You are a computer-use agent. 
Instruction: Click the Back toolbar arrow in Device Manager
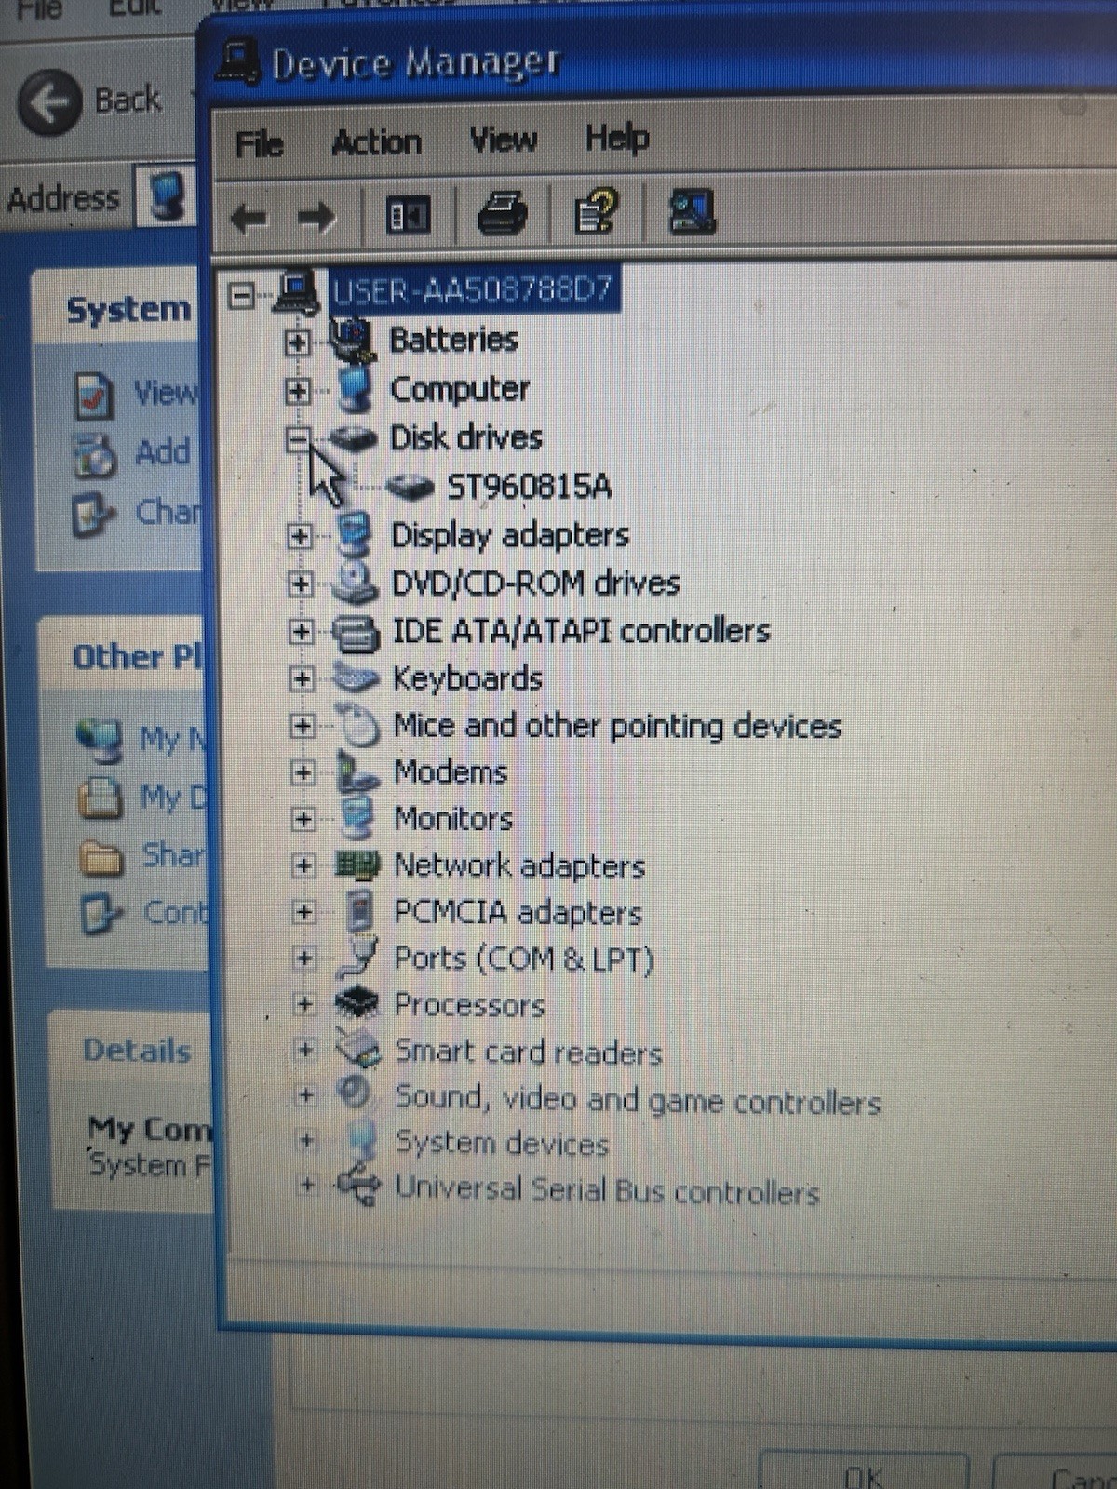click(x=249, y=219)
